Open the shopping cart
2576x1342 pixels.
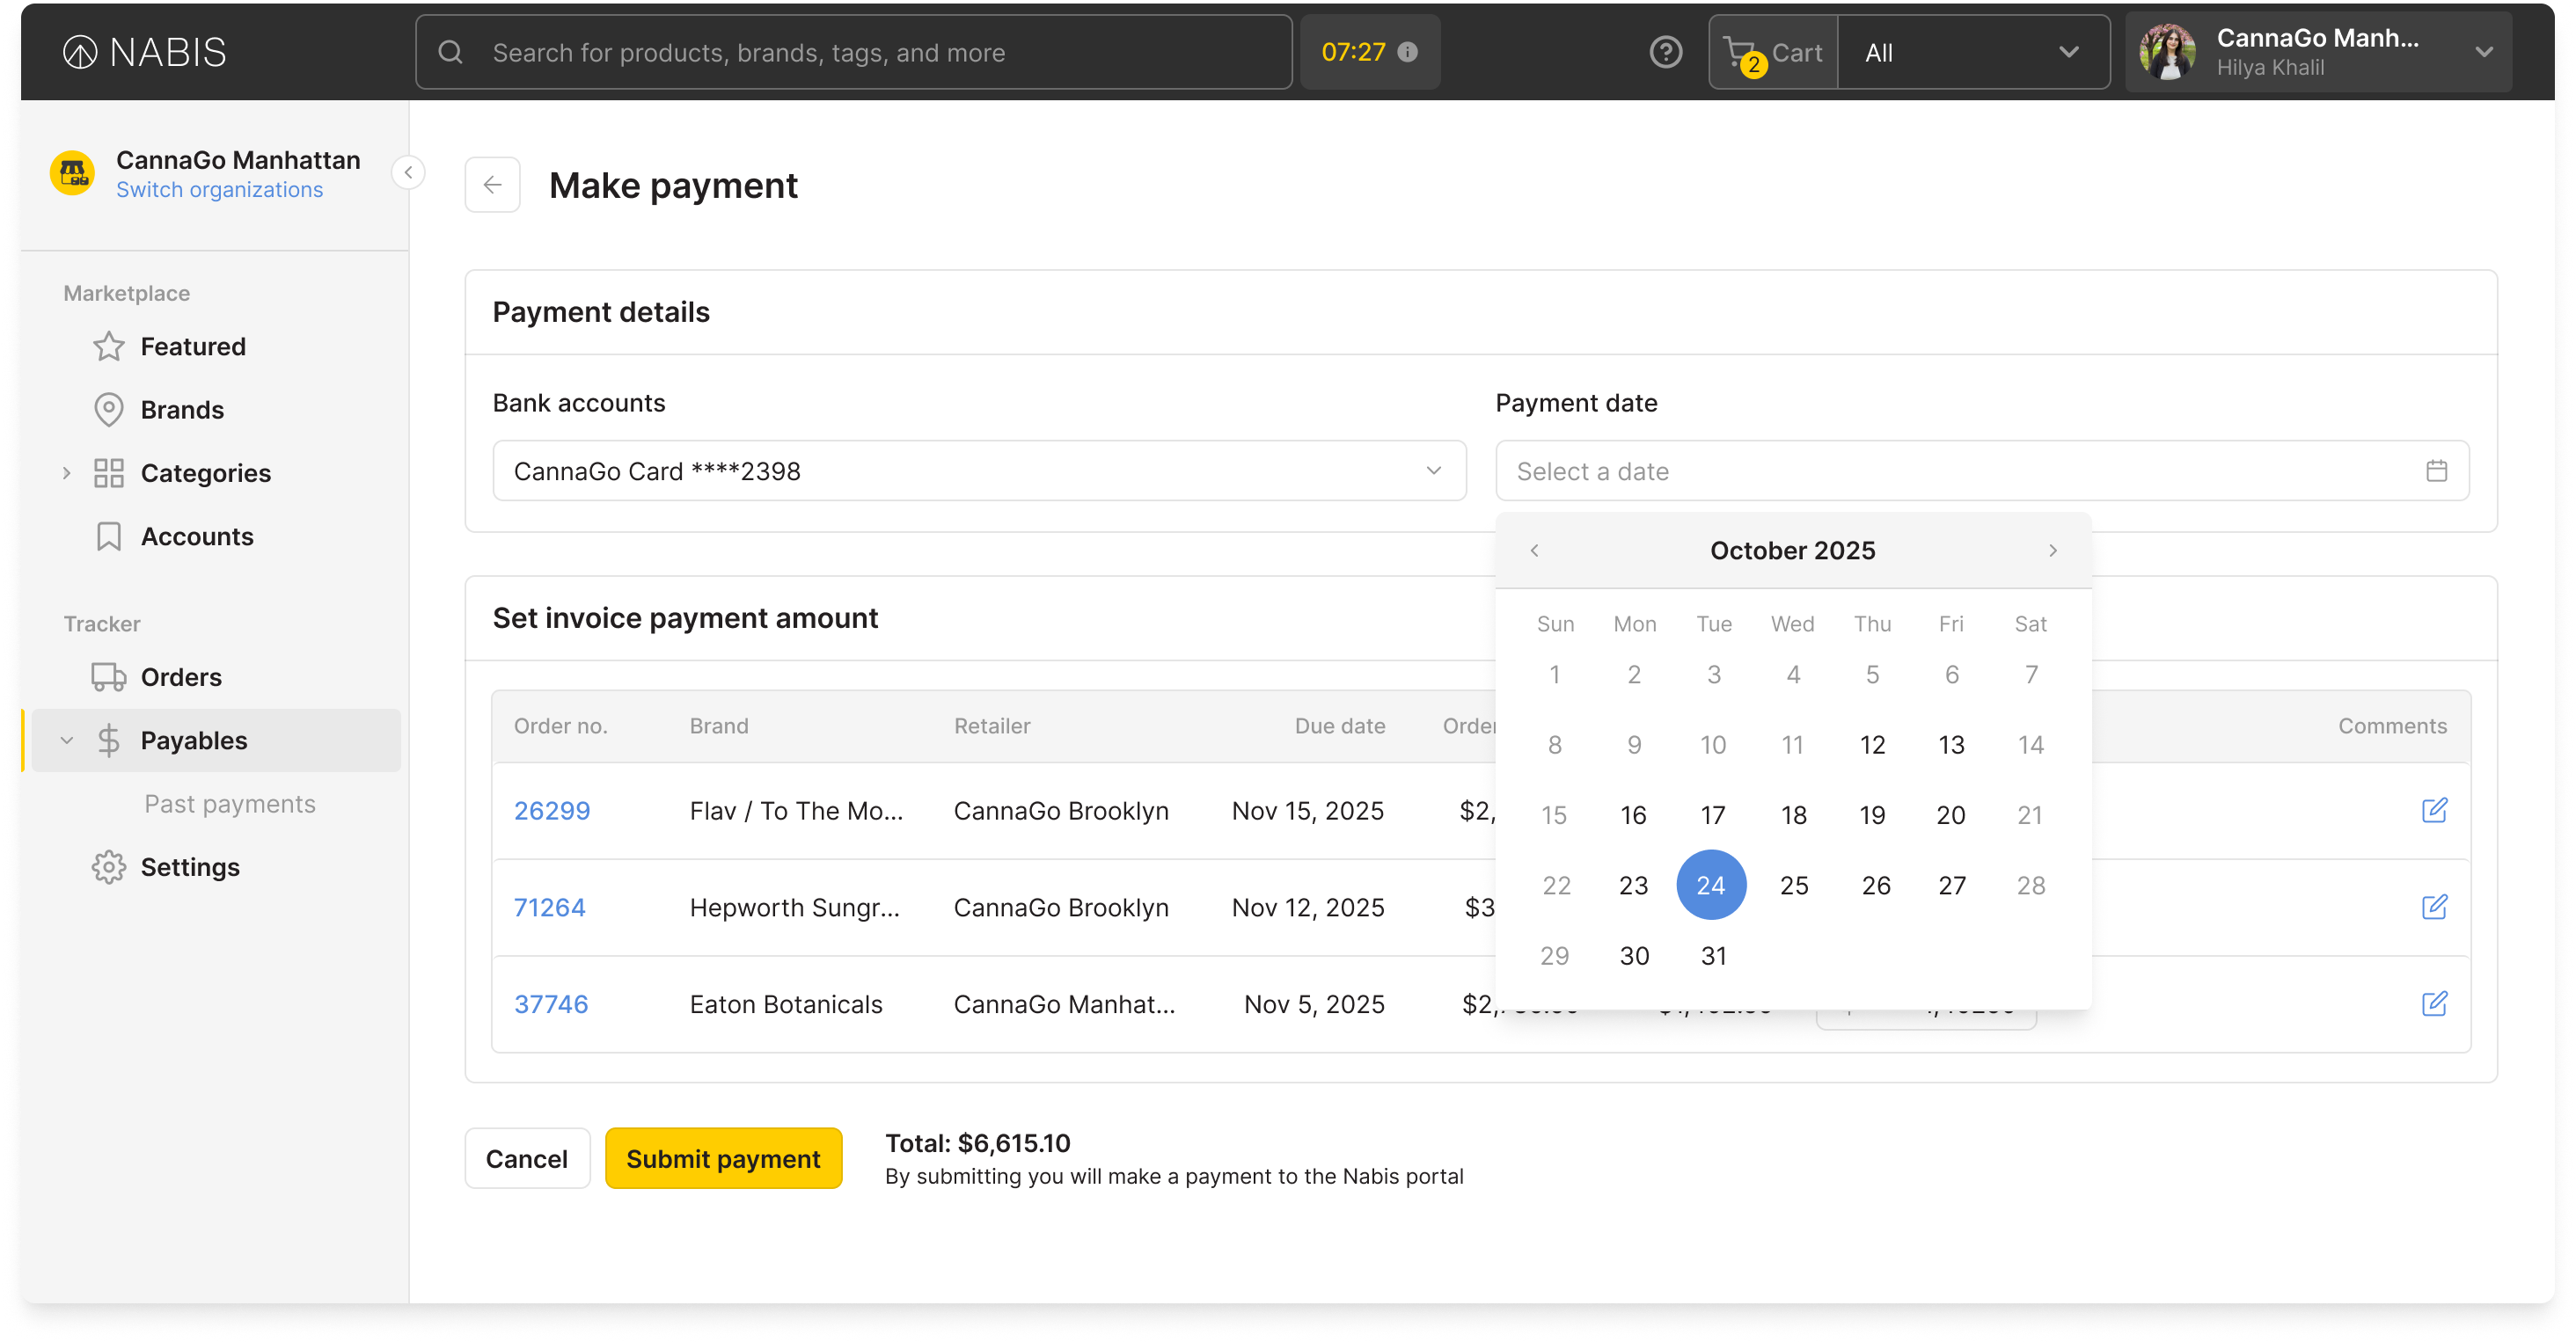pyautogui.click(x=1773, y=52)
